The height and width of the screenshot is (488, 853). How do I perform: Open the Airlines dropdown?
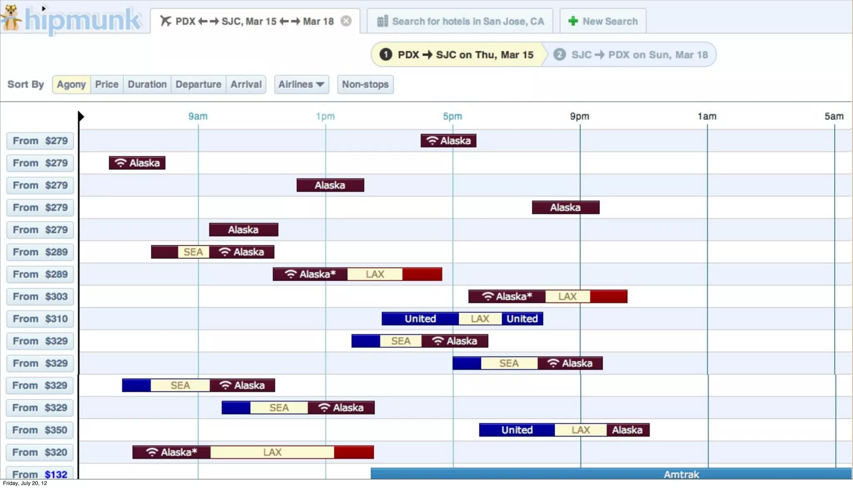[x=301, y=84]
